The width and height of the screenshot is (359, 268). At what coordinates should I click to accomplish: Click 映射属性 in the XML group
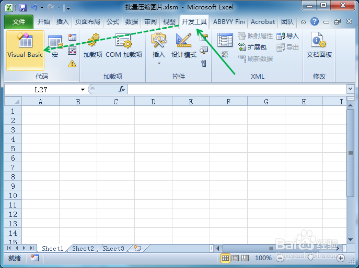pyautogui.click(x=256, y=36)
